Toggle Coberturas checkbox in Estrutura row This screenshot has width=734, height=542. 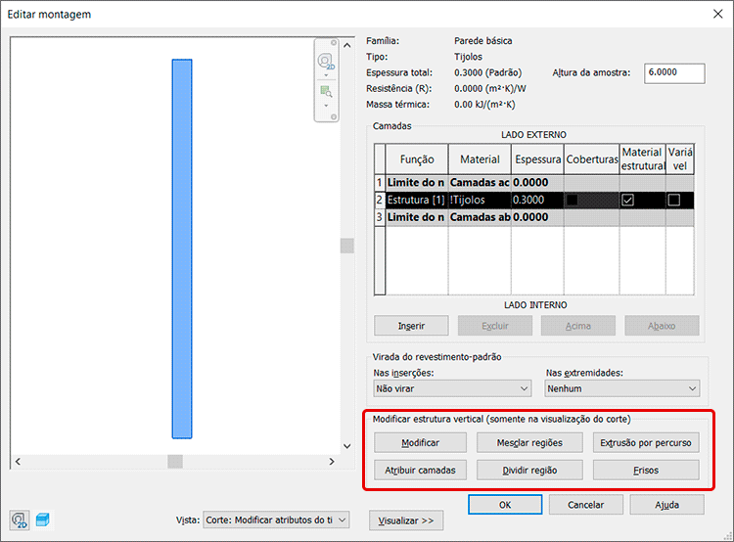tap(572, 201)
